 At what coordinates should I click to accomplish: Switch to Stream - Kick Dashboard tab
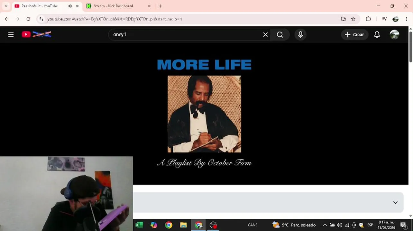[113, 6]
